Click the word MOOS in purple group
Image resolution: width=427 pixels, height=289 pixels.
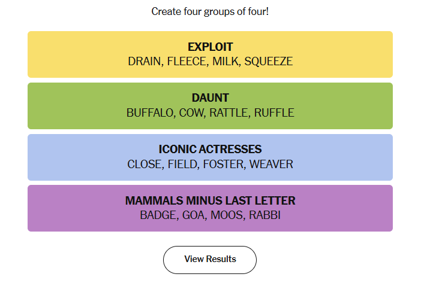pos(228,215)
